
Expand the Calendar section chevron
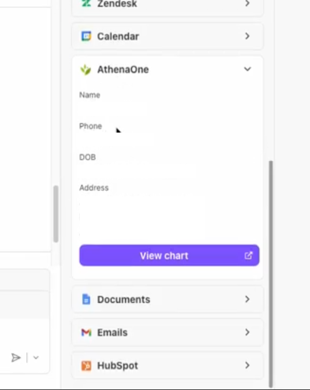247,36
